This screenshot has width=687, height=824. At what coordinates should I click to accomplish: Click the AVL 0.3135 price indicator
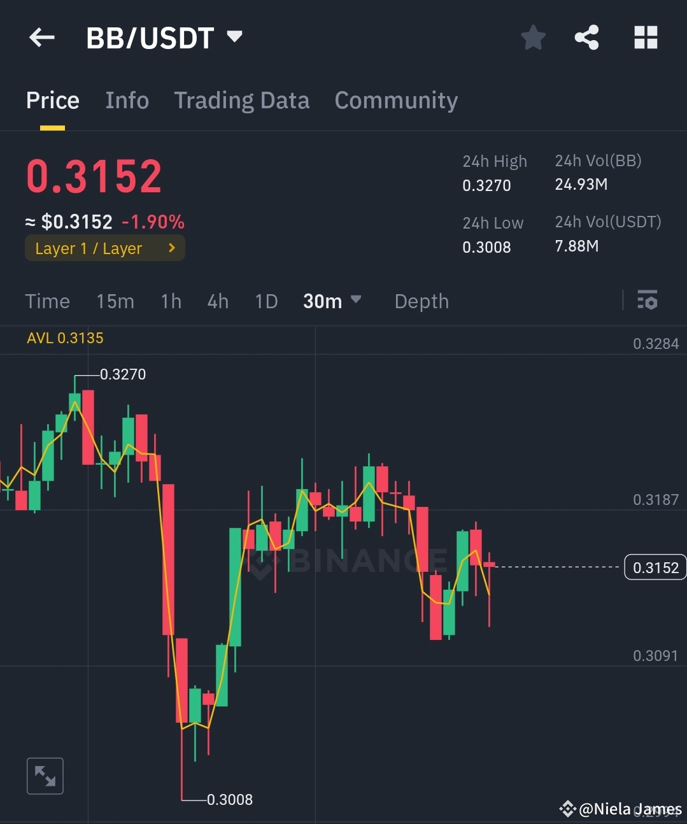click(65, 338)
